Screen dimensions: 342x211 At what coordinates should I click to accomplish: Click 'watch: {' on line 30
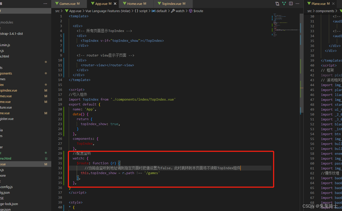coord(81,158)
